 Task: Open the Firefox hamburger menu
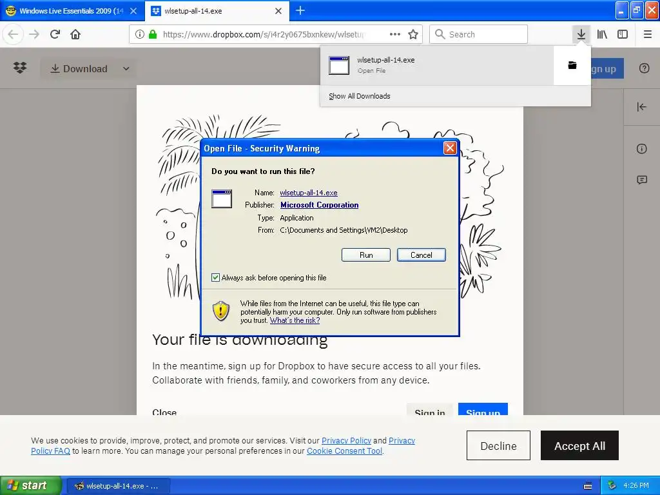pyautogui.click(x=647, y=34)
